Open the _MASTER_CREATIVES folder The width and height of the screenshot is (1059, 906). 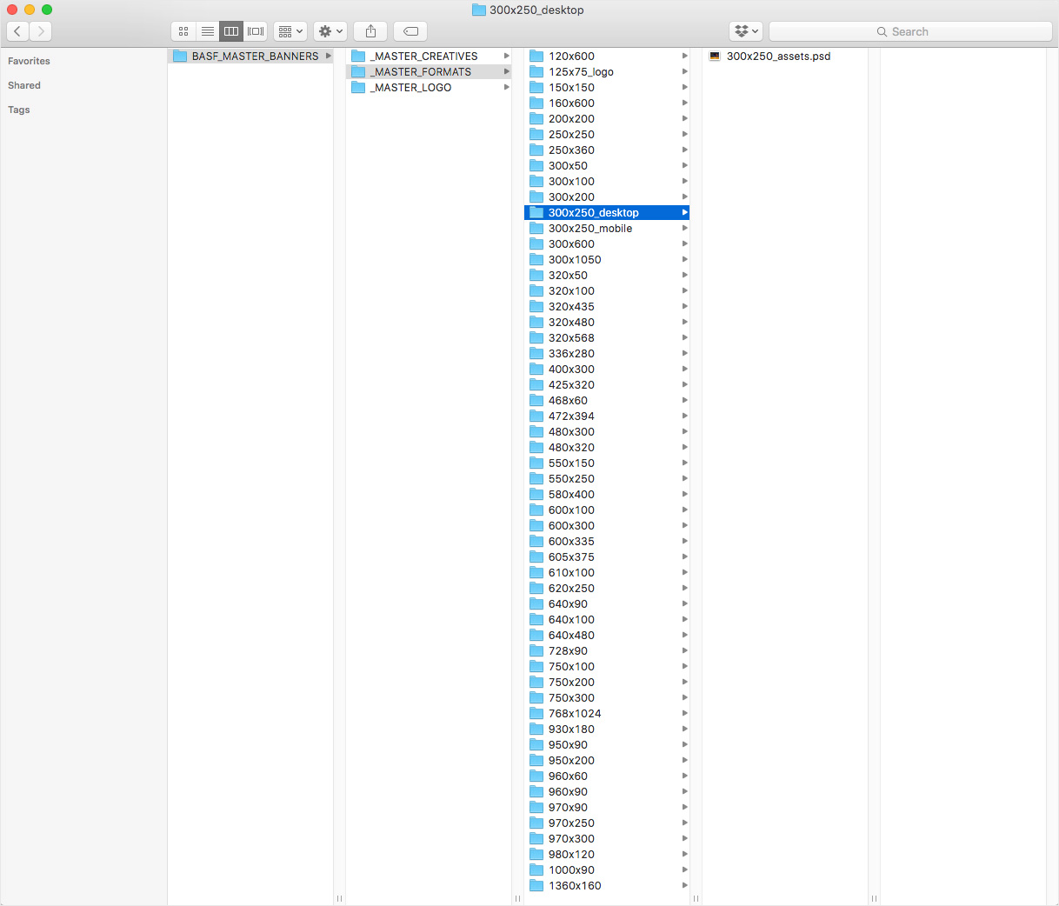pos(425,57)
